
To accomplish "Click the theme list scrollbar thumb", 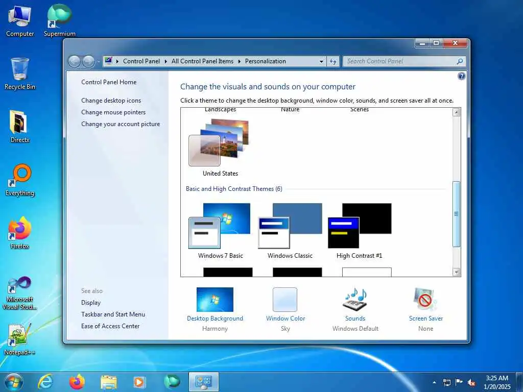I will click(x=456, y=214).
